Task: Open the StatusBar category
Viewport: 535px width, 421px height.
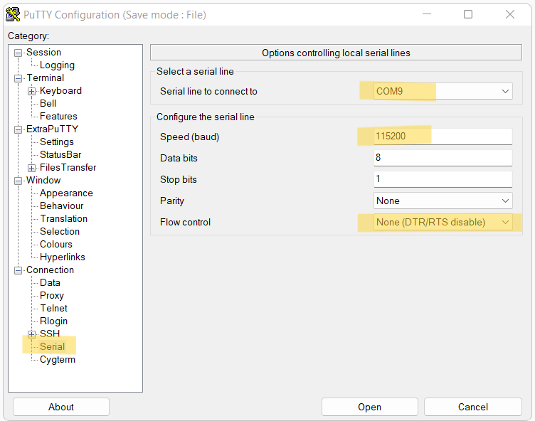Action: pyautogui.click(x=60, y=154)
